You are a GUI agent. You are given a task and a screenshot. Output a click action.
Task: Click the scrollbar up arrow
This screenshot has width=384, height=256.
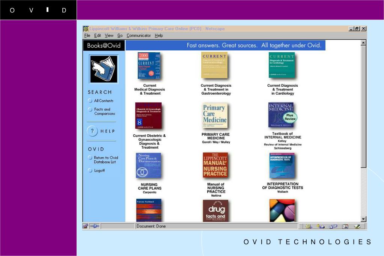click(x=363, y=43)
